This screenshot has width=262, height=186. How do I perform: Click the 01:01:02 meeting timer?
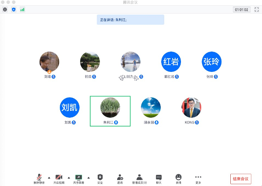pos(242,10)
